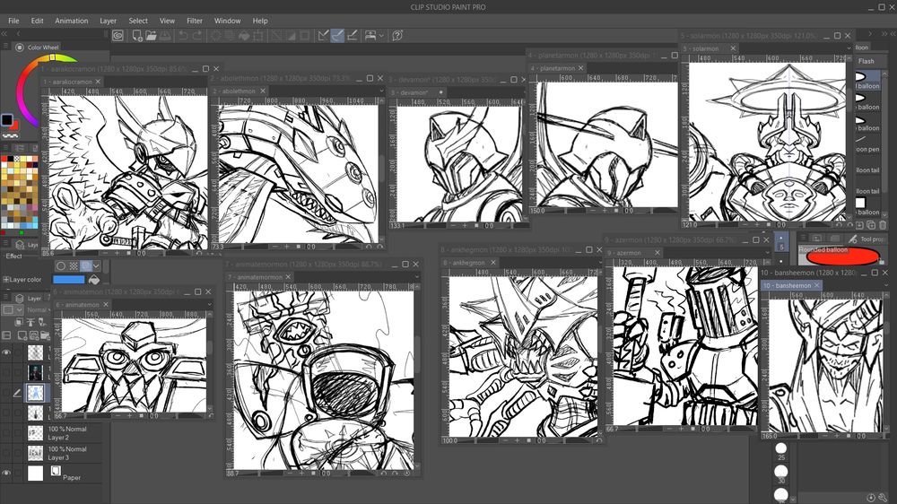This screenshot has height=504, width=897.
Task: Click the Scale/Rotate transform icon
Action: tap(258, 36)
